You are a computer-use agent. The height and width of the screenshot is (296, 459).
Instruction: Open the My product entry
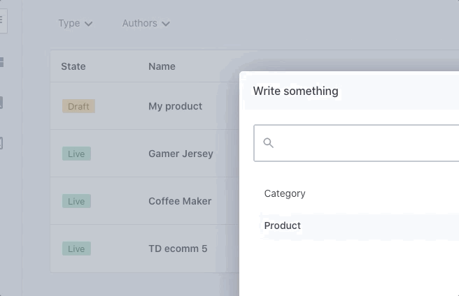coord(175,106)
